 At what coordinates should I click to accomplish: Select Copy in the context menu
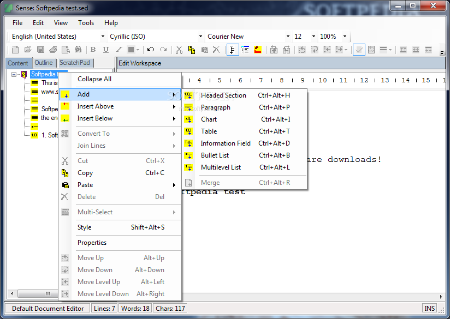(x=120, y=173)
